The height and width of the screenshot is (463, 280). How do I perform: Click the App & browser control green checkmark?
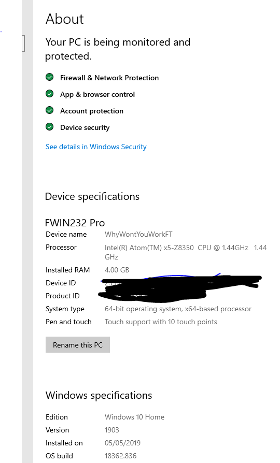(49, 94)
